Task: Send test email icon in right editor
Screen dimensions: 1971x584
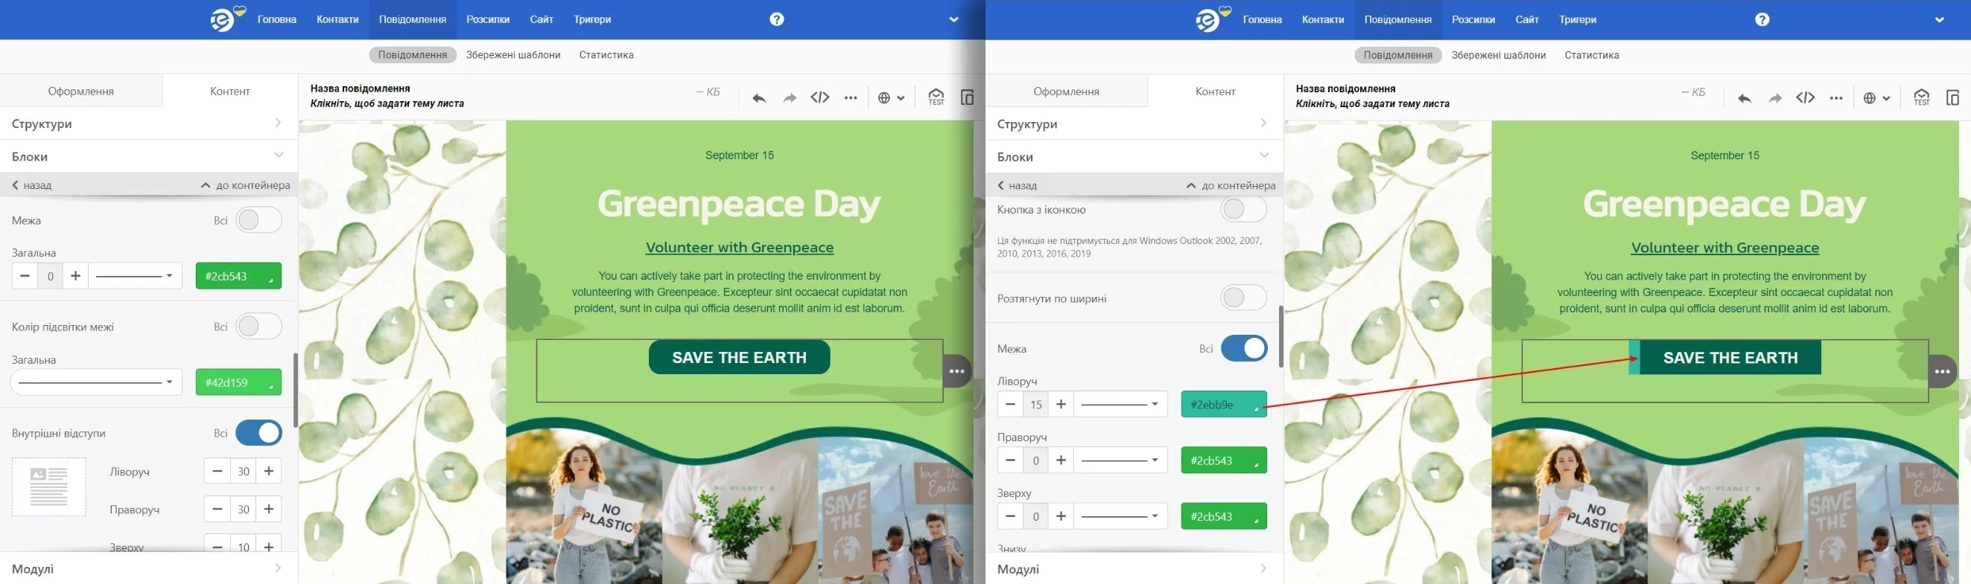Action: tap(1922, 97)
